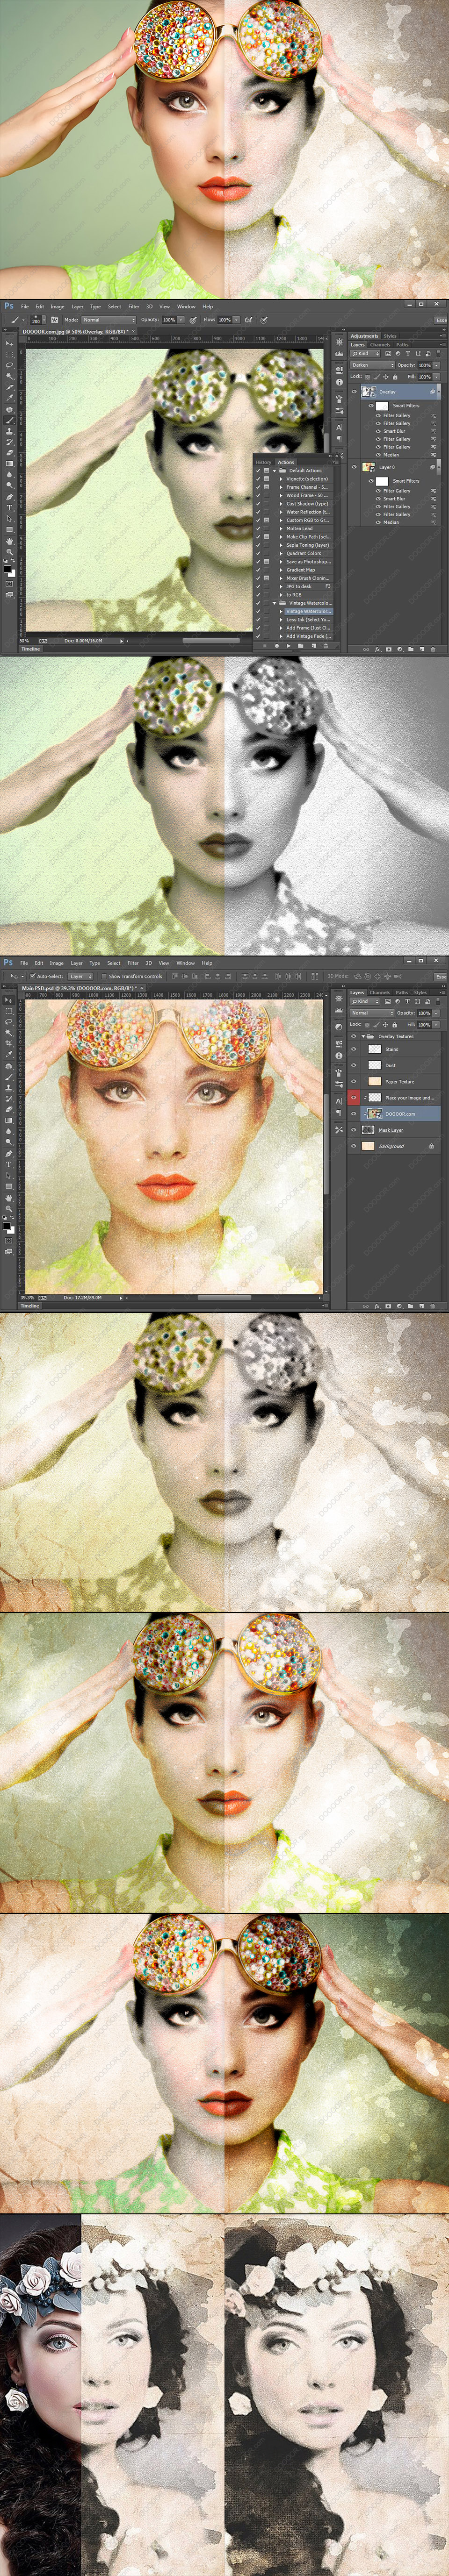Switch to Channels tab in DOOOOR.com.jpg window
449x2576 pixels.
pyautogui.click(x=380, y=345)
